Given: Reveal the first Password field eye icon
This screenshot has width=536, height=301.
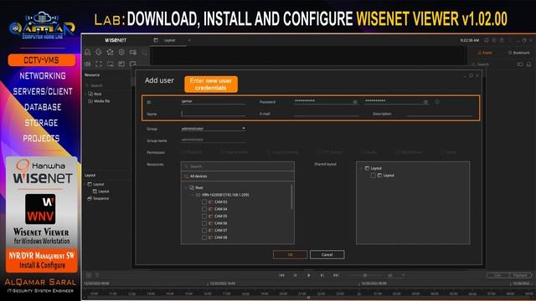Looking at the screenshot, I should 355,102.
